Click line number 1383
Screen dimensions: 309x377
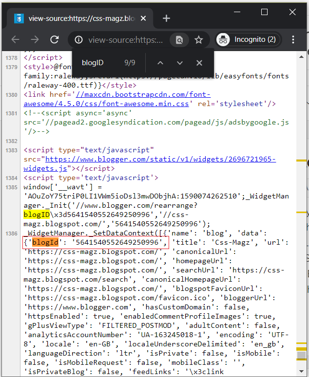(12, 150)
